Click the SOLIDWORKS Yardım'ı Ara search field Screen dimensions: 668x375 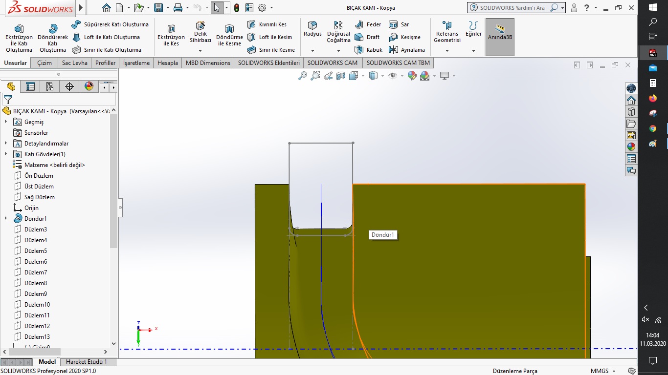[512, 8]
